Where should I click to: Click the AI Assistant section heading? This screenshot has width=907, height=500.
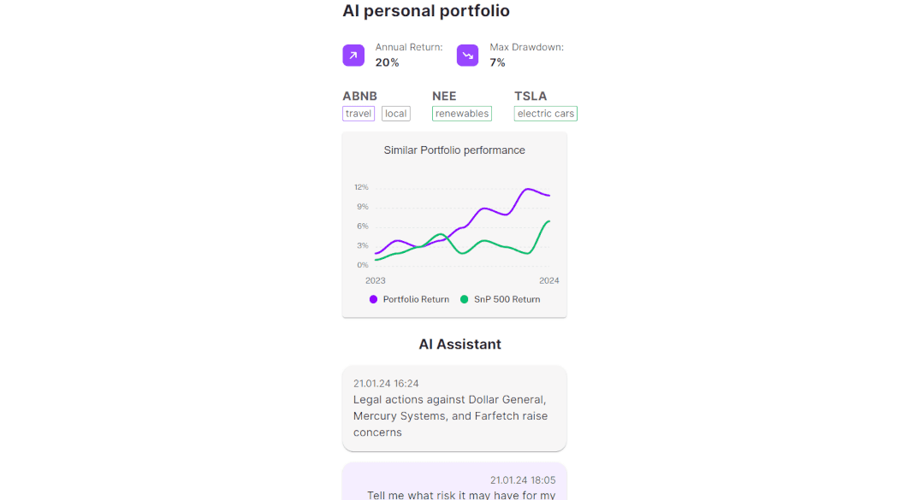coord(459,344)
